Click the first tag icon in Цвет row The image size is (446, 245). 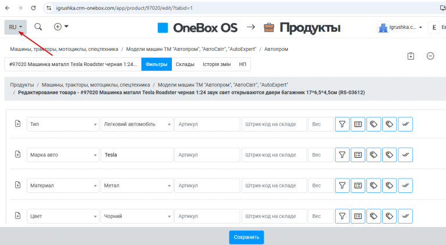pos(373,216)
